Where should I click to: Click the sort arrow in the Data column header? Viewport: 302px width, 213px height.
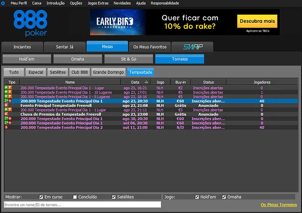pyautogui.click(x=146, y=82)
